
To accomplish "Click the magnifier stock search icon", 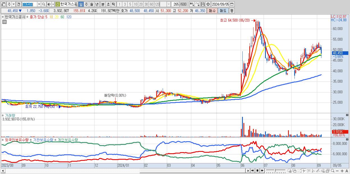I will 44,4.
